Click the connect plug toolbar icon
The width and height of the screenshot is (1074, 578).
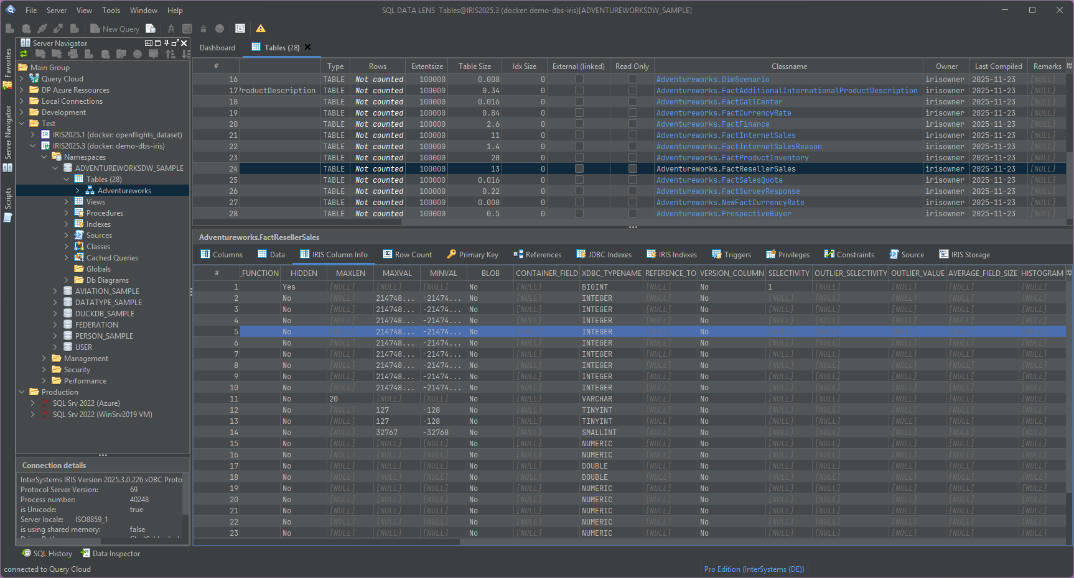click(42, 29)
